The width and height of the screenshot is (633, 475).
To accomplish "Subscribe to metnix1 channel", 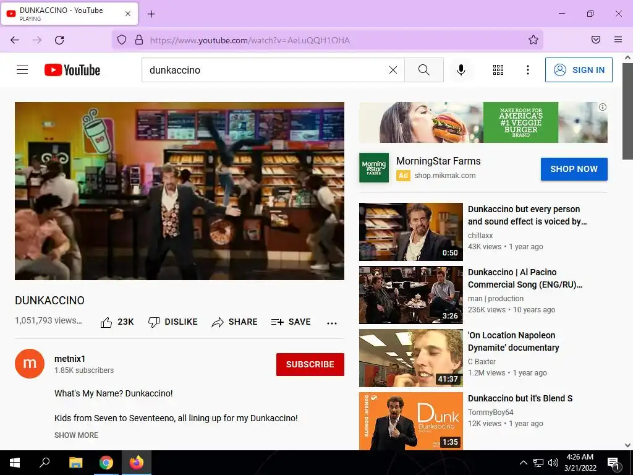I will [310, 364].
